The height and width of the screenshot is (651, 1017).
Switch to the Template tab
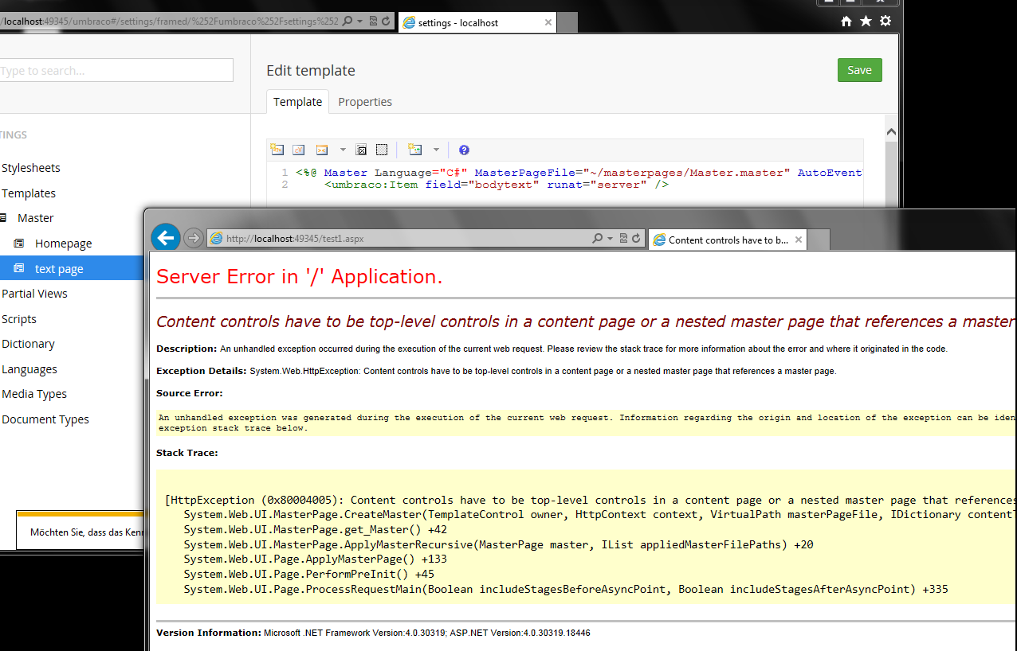point(298,102)
